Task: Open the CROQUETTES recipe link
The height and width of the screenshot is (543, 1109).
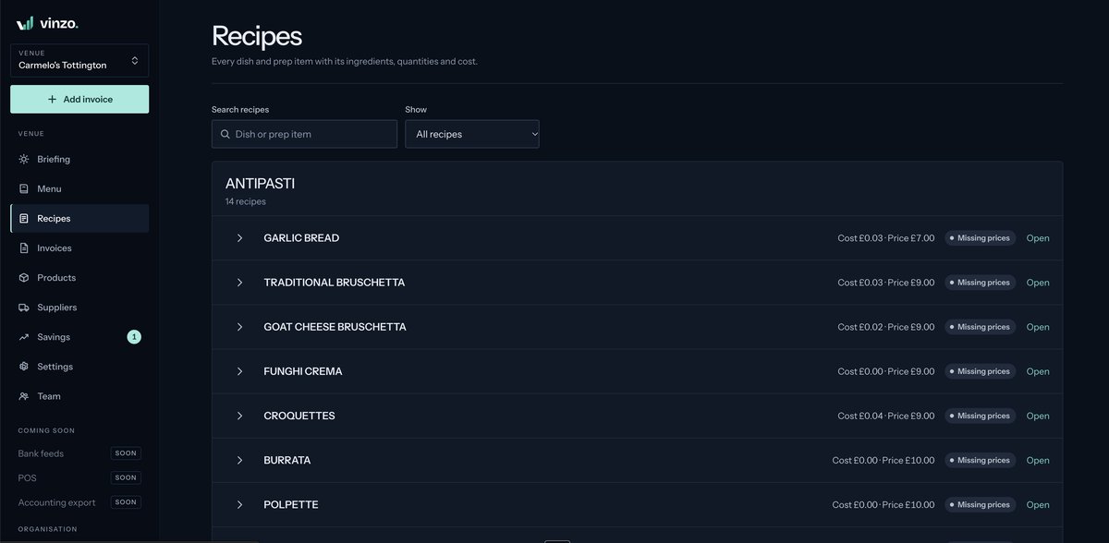Action: pos(1038,416)
